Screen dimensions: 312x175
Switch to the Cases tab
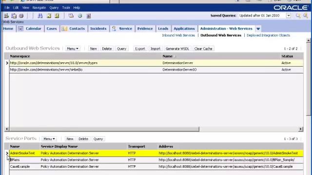pyautogui.click(x=52, y=29)
